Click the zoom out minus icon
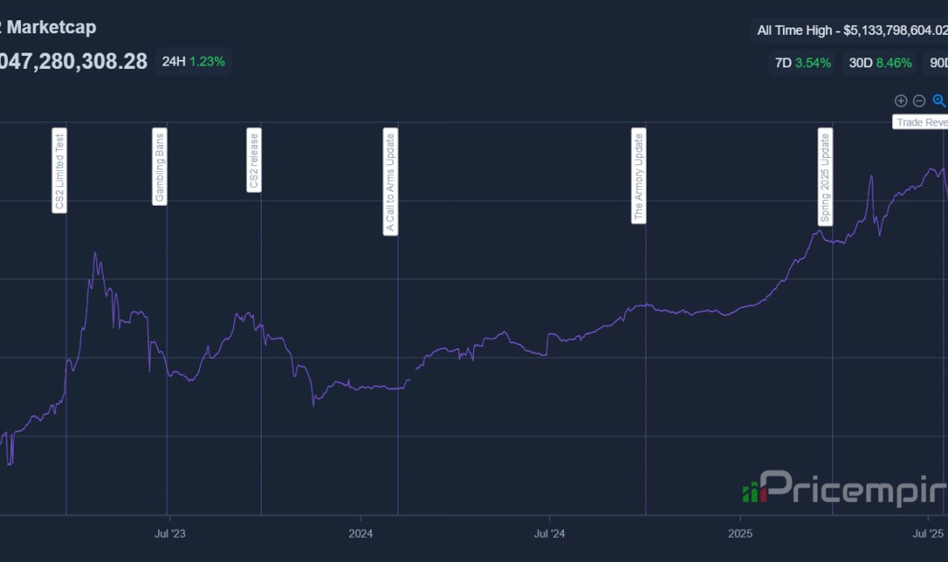This screenshot has width=948, height=562. [919, 101]
